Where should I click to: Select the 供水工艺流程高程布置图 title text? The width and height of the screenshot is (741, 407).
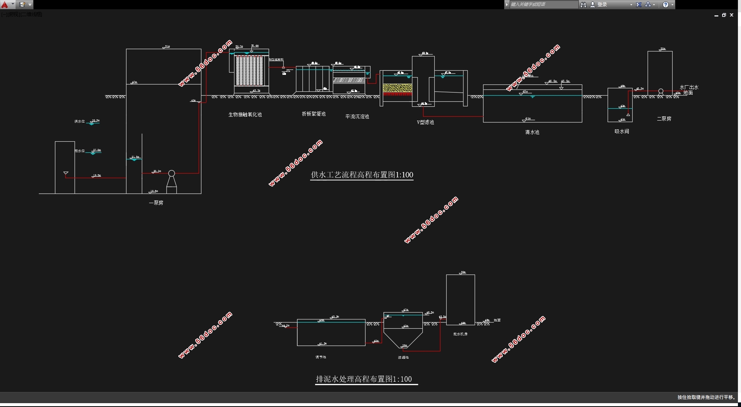(x=362, y=175)
